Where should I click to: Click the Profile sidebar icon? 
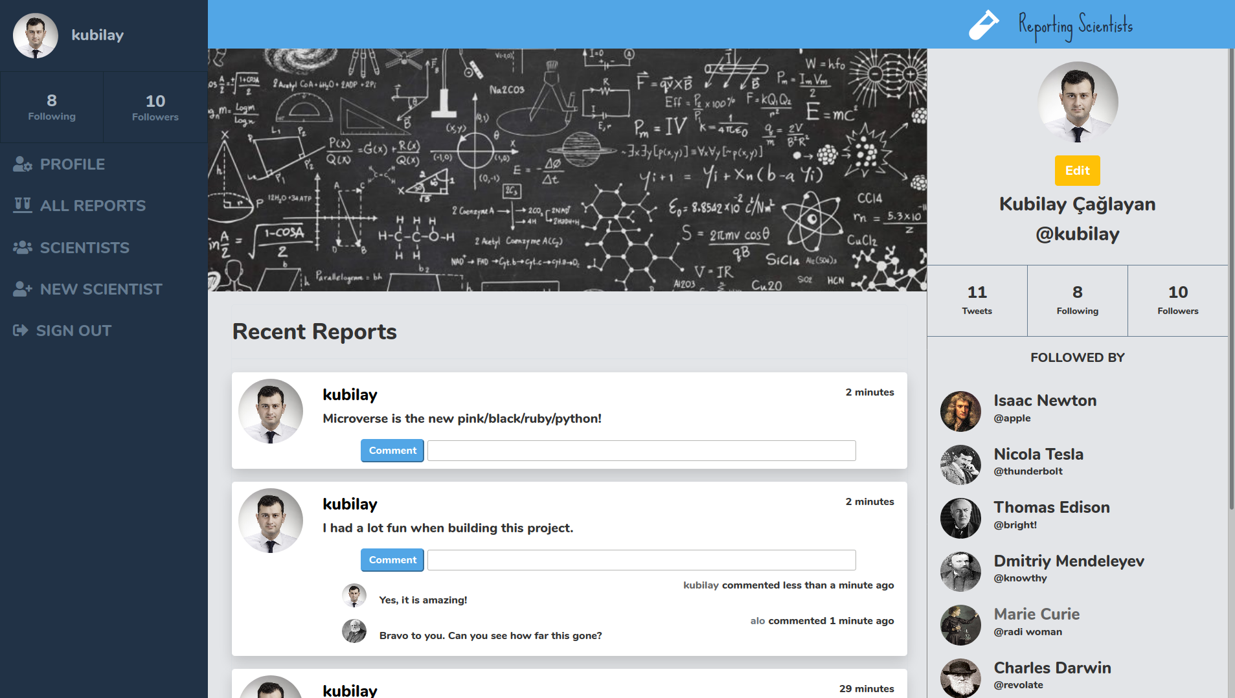(23, 164)
